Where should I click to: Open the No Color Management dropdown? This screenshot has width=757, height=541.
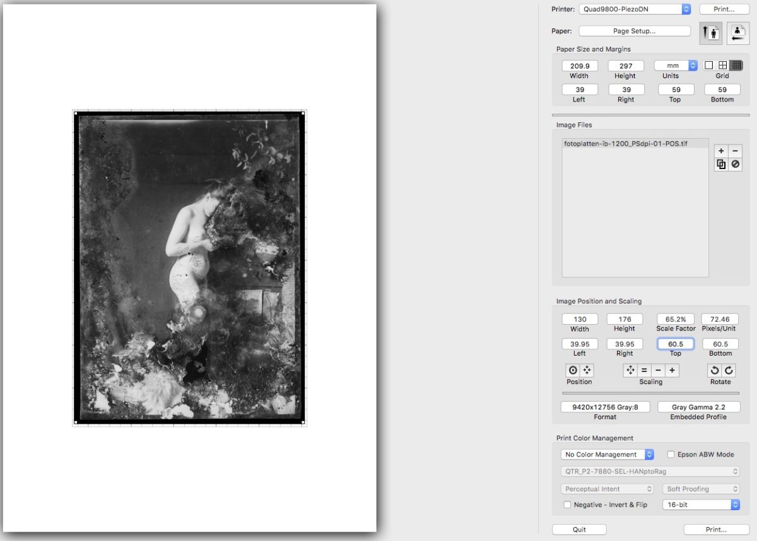[607, 454]
